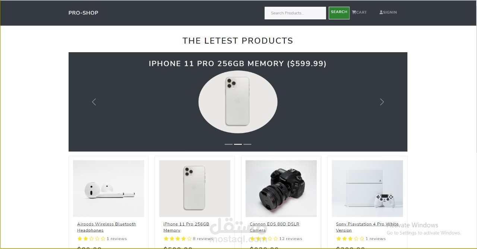Select the second carousel indicator dot
Image resolution: width=477 pixels, height=249 pixels.
(x=238, y=144)
